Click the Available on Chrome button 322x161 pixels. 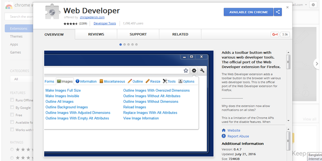coord(249,12)
